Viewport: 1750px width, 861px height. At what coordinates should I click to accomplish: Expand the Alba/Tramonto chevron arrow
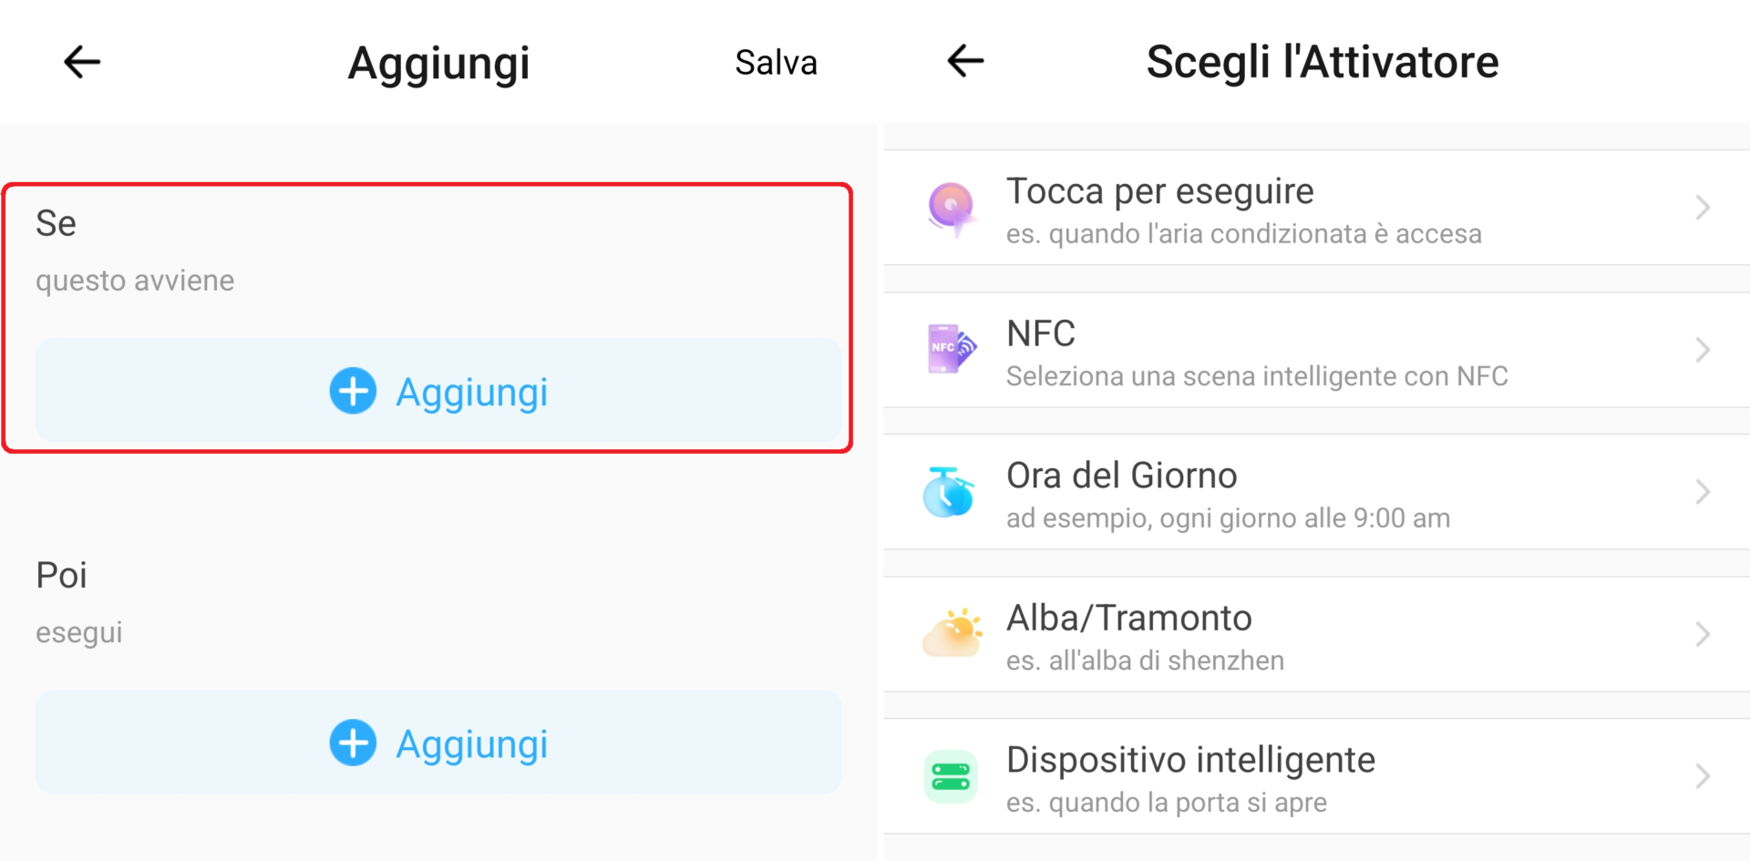coord(1702,634)
